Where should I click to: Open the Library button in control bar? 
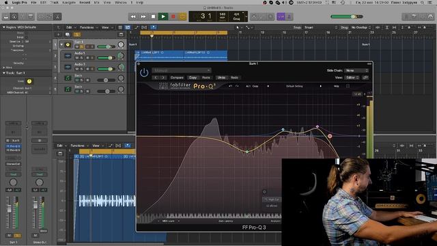pos(6,16)
